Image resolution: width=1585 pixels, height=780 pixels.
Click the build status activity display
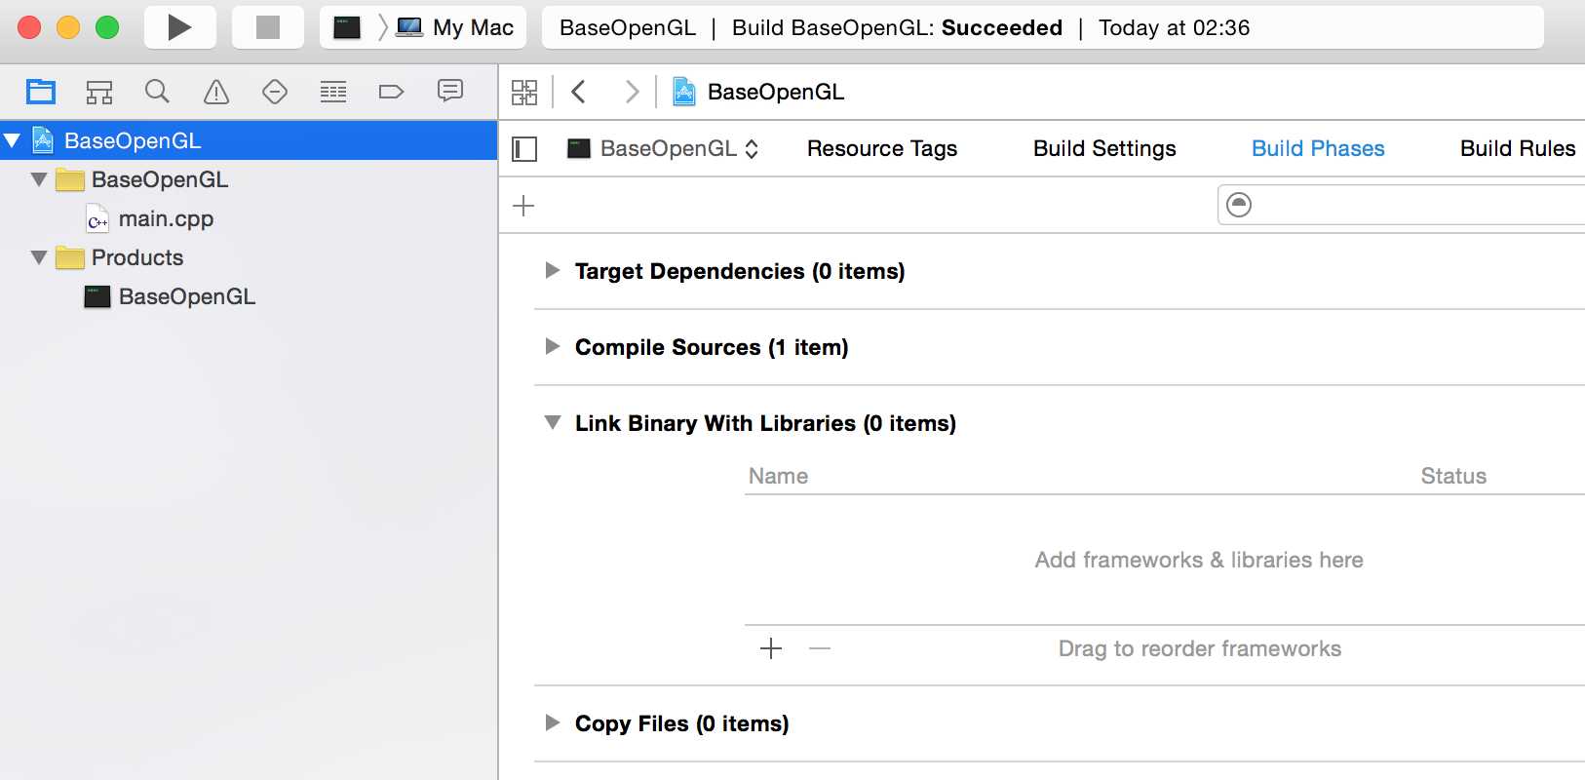[x=1042, y=27]
